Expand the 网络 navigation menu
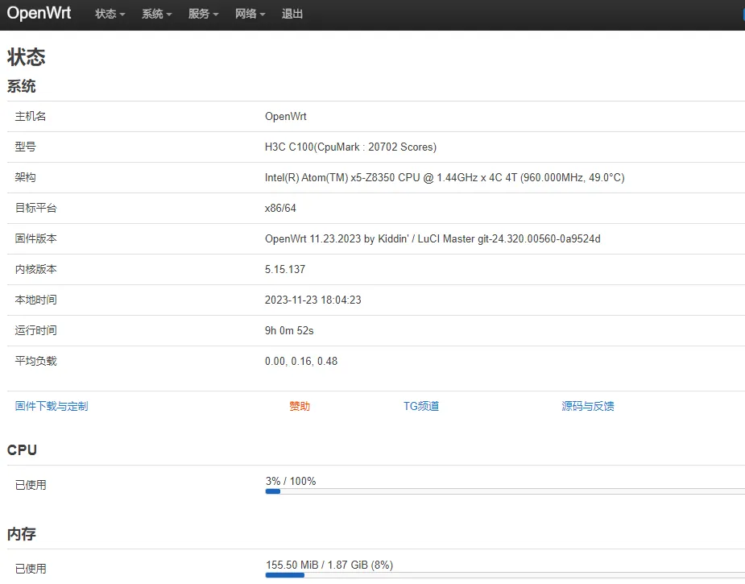The width and height of the screenshot is (745, 584). (x=250, y=14)
